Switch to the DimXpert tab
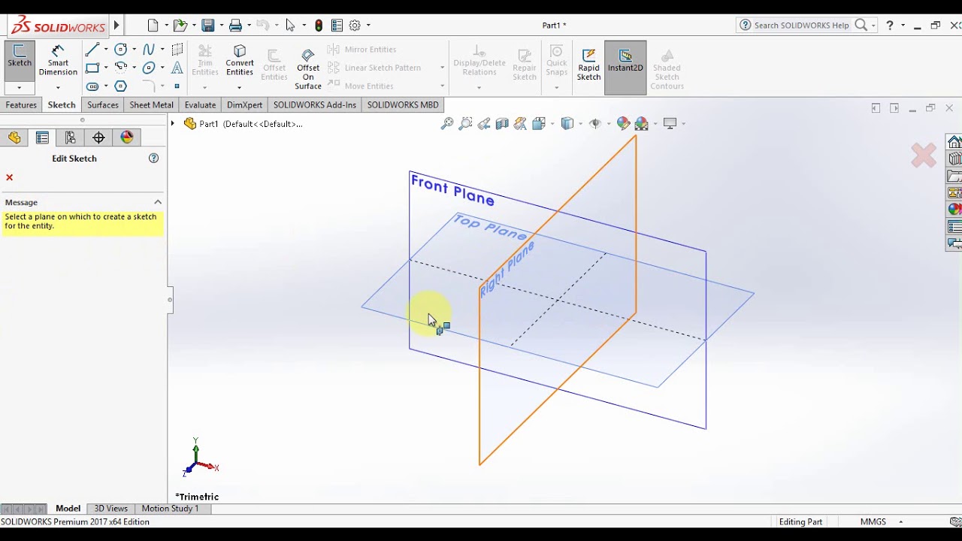The width and height of the screenshot is (962, 541). pos(244,105)
